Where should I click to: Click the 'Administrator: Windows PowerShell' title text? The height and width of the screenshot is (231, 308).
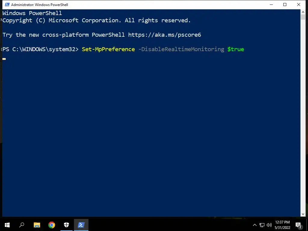point(39,5)
